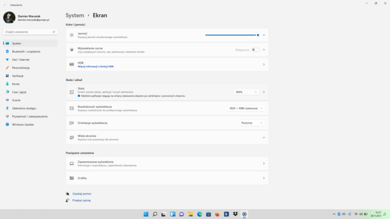Screen dimensions: 390x219
Task: Open Task View from taskbar
Action: [164, 214]
